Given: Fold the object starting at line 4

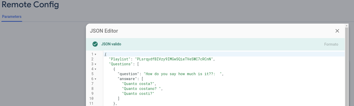Looking at the screenshot, I should point(95,69).
